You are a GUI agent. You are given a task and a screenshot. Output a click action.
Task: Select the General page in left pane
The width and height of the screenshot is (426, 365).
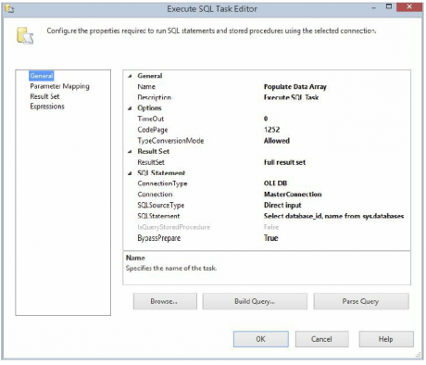[x=42, y=76]
